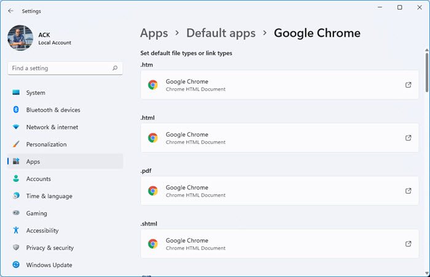Open external link icon for .htm
Viewport: 430px width, 277px height.
point(408,85)
